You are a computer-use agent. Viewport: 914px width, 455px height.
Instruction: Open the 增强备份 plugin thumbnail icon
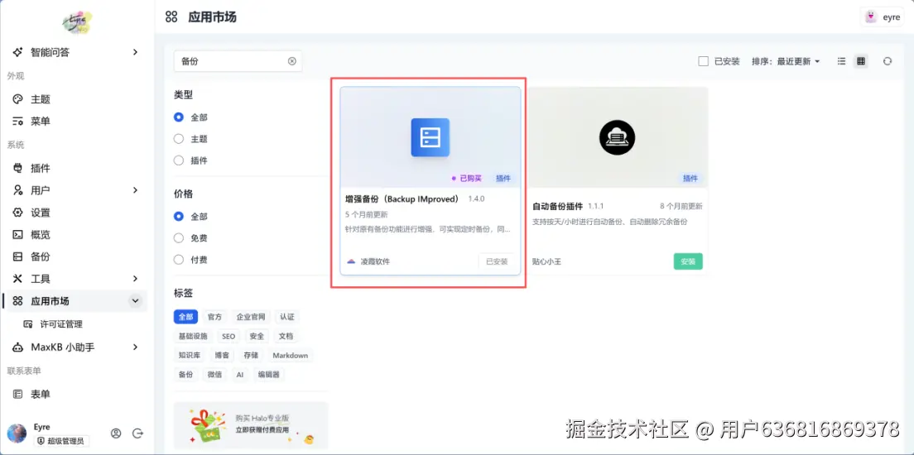pyautogui.click(x=431, y=137)
